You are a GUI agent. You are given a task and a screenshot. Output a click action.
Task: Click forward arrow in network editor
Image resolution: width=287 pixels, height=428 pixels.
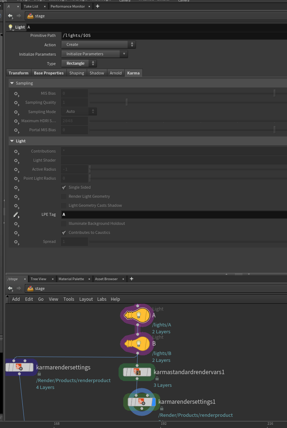tap(18, 288)
